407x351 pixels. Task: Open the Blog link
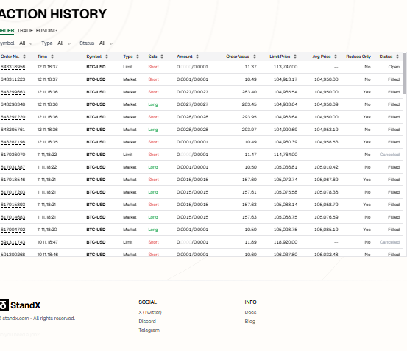click(250, 321)
